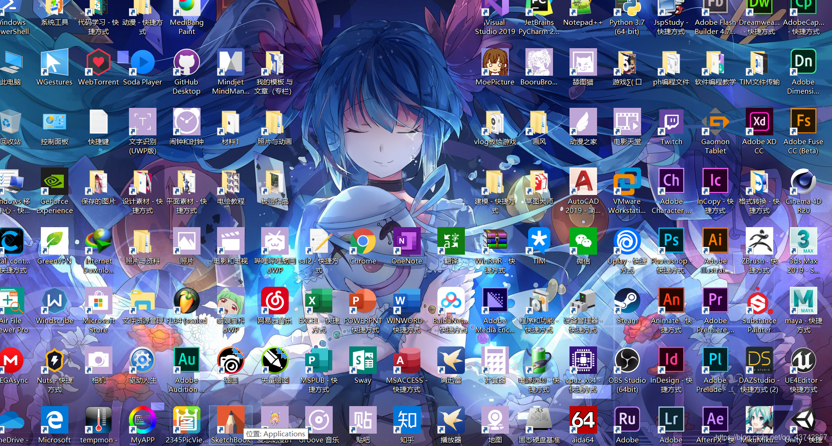Select the Adobe Premiere icon
The height and width of the screenshot is (446, 832).
[715, 301]
